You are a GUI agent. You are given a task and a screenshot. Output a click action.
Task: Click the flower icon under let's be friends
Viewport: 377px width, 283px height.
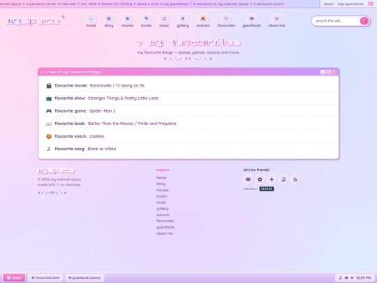pyautogui.click(x=260, y=180)
